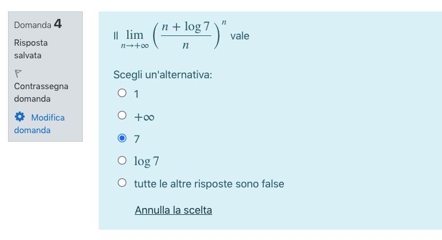Screen dimensions: 442x240
Task: Click the '7' answer label text
Action: [x=136, y=139]
